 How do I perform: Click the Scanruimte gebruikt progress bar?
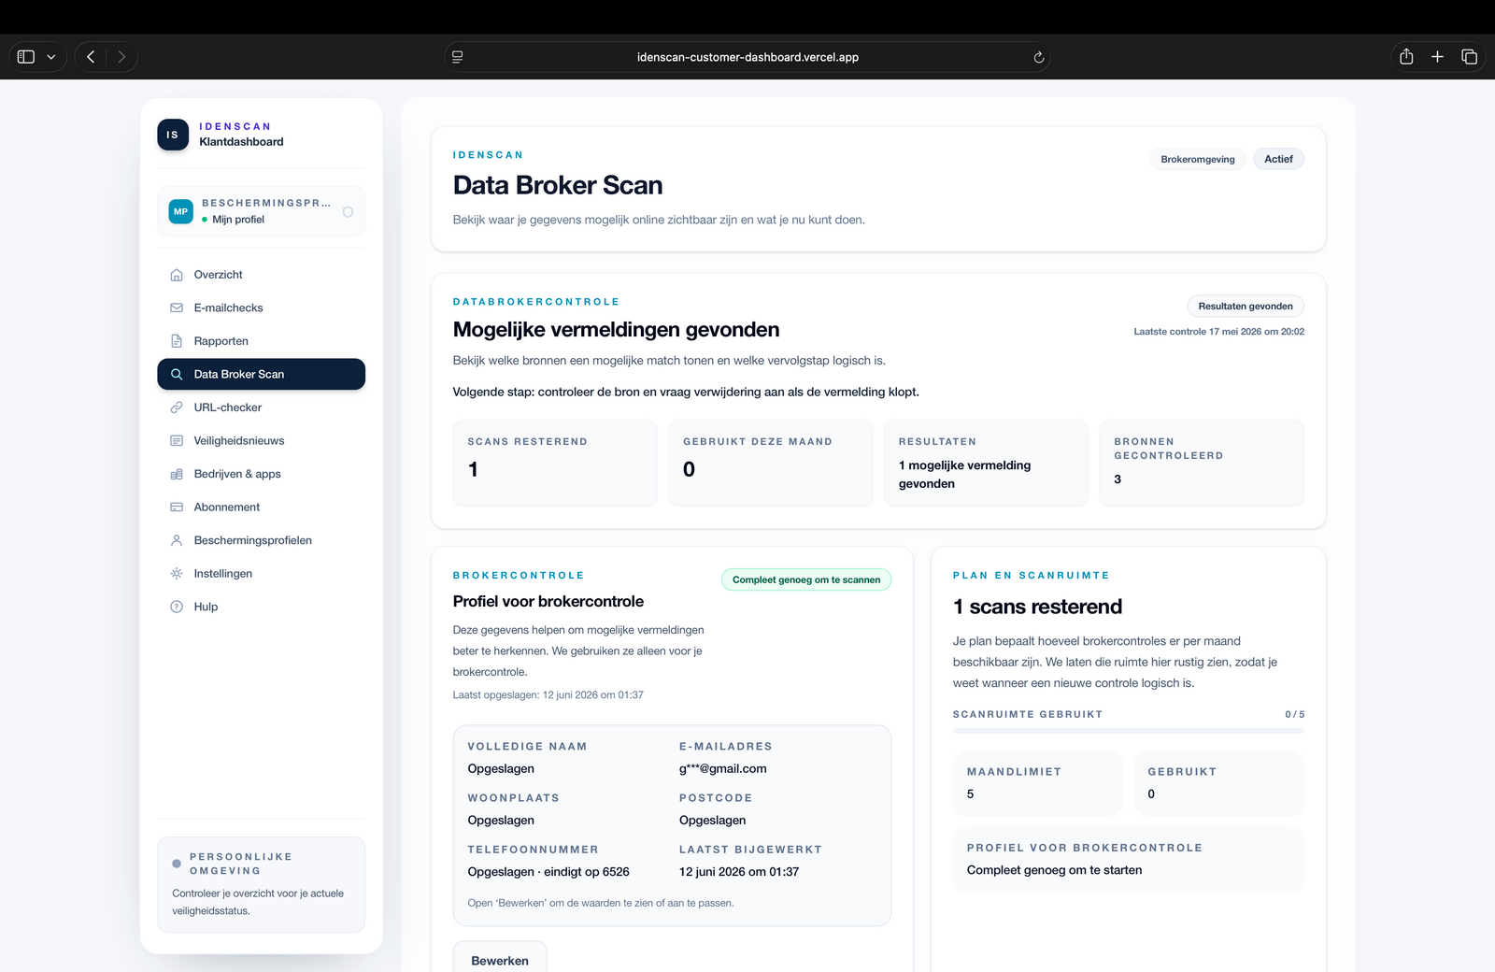(1128, 731)
